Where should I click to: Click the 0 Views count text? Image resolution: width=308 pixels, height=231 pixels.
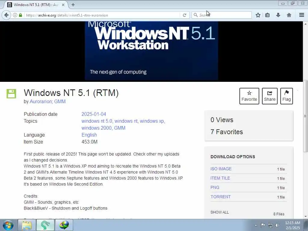pyautogui.click(x=222, y=120)
